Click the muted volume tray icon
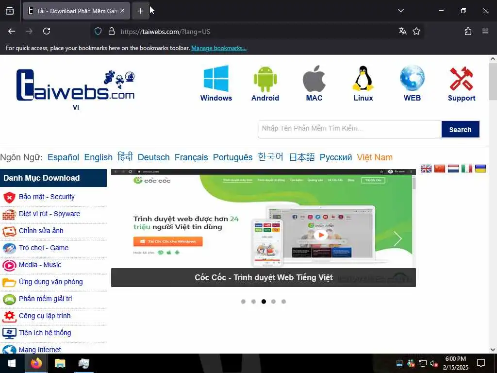497x373 pixels. (434, 363)
